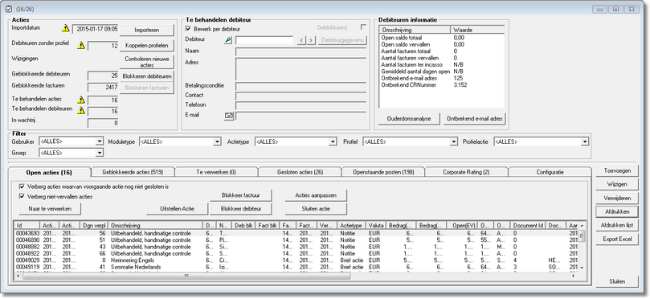Click the warning icon beside Te behandelen acties
The width and height of the screenshot is (650, 299).
[81, 100]
